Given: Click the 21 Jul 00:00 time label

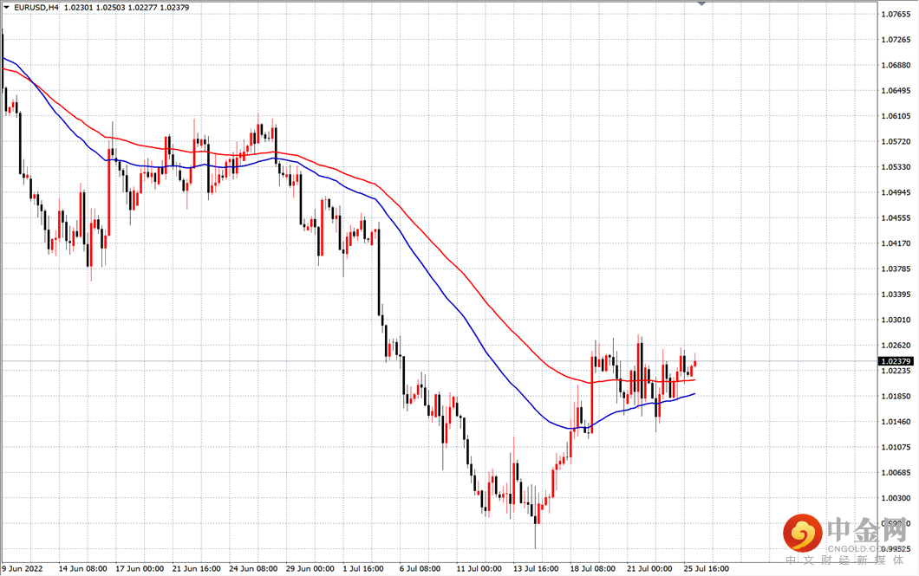Looking at the screenshot, I should point(649,568).
